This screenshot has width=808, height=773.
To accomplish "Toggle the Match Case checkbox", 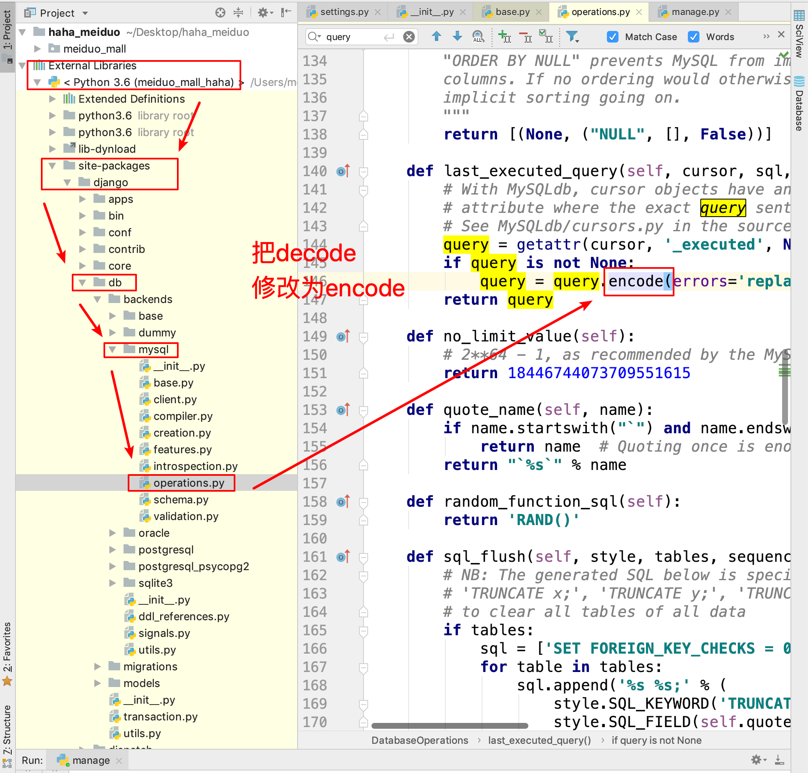I will 612,37.
